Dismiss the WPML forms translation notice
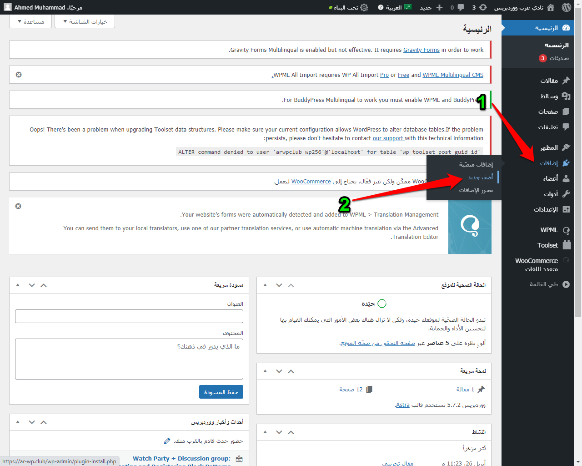Image resolution: width=582 pixels, height=466 pixels. point(18,206)
